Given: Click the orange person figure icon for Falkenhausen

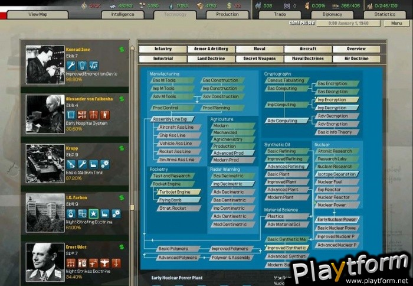Looking at the screenshot, I should point(105,115).
